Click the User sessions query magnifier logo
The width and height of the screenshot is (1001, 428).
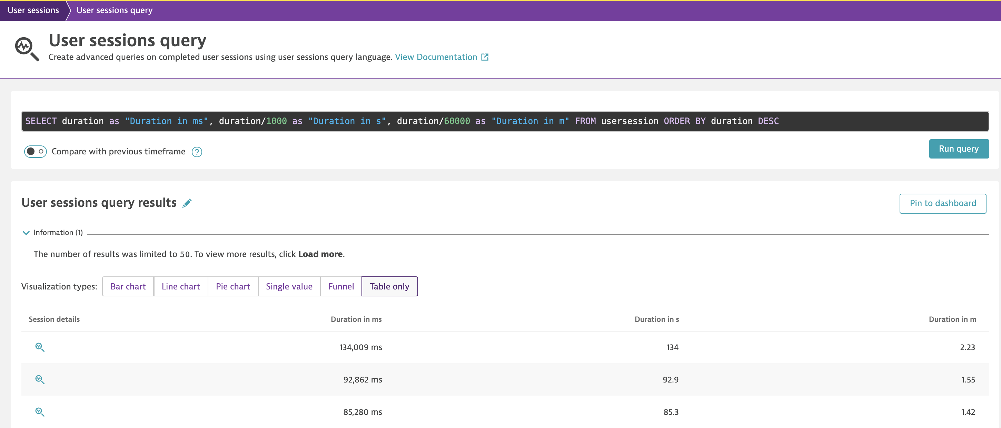[x=27, y=49]
